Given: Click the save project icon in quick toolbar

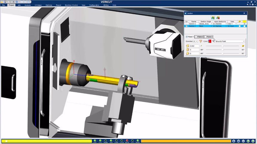Looking at the screenshot, I should tap(5, 2).
